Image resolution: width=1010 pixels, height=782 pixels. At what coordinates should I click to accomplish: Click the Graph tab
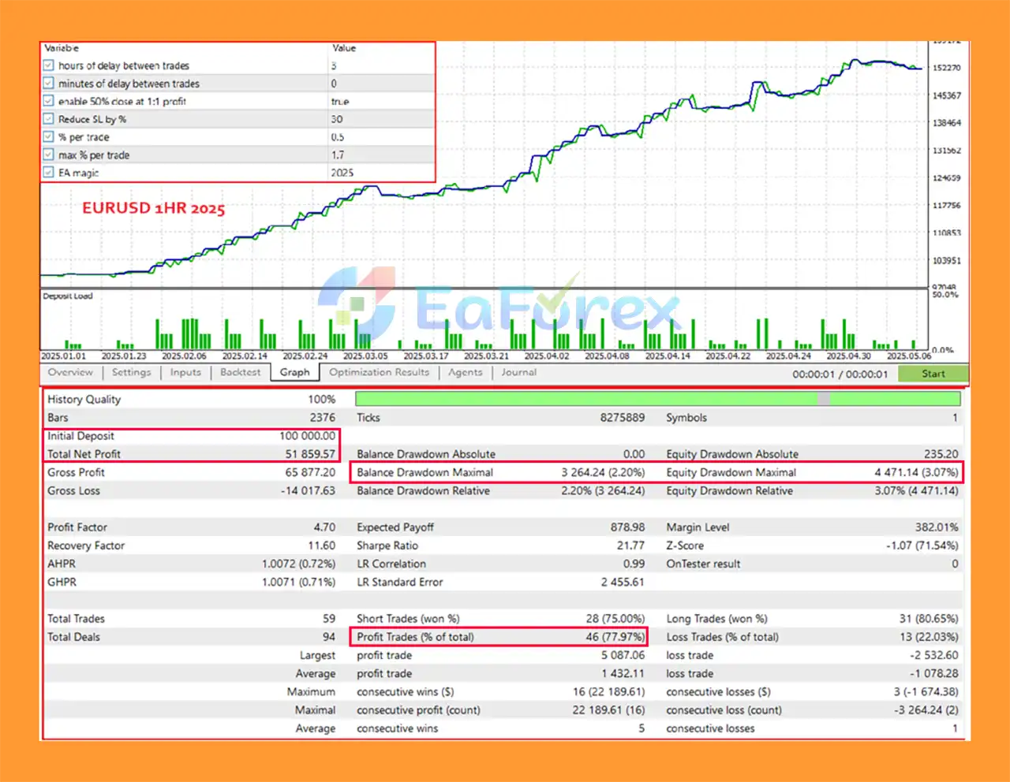coord(294,372)
